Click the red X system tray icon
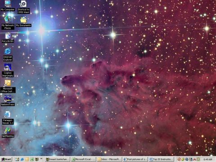This screenshot has height=162, width=216. tap(194, 159)
